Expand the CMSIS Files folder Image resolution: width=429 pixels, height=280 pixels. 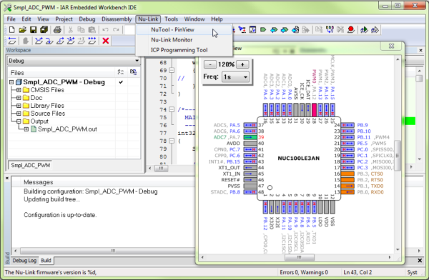tap(19, 90)
